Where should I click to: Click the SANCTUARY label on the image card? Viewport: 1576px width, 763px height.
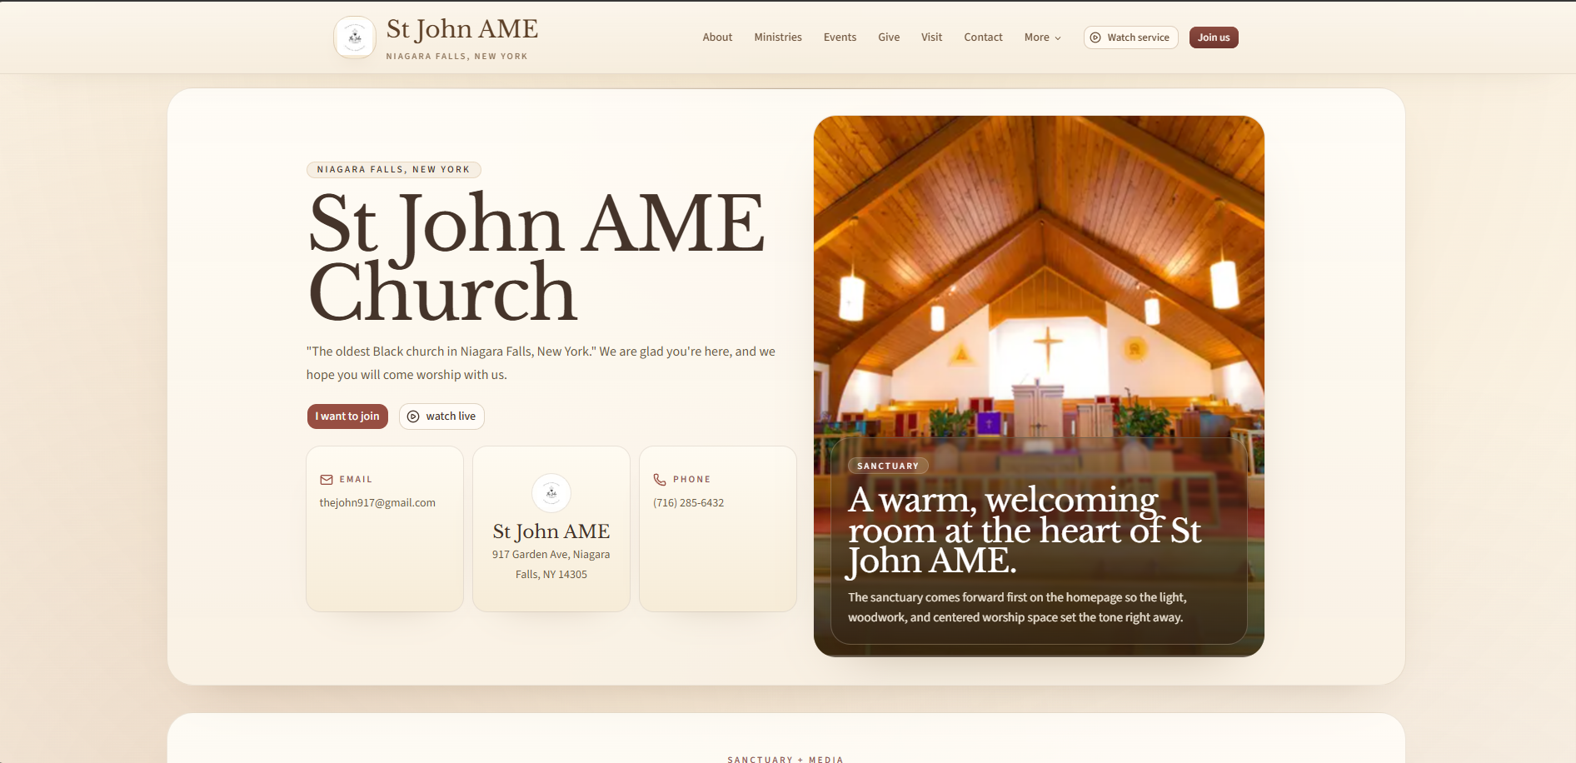[888, 466]
